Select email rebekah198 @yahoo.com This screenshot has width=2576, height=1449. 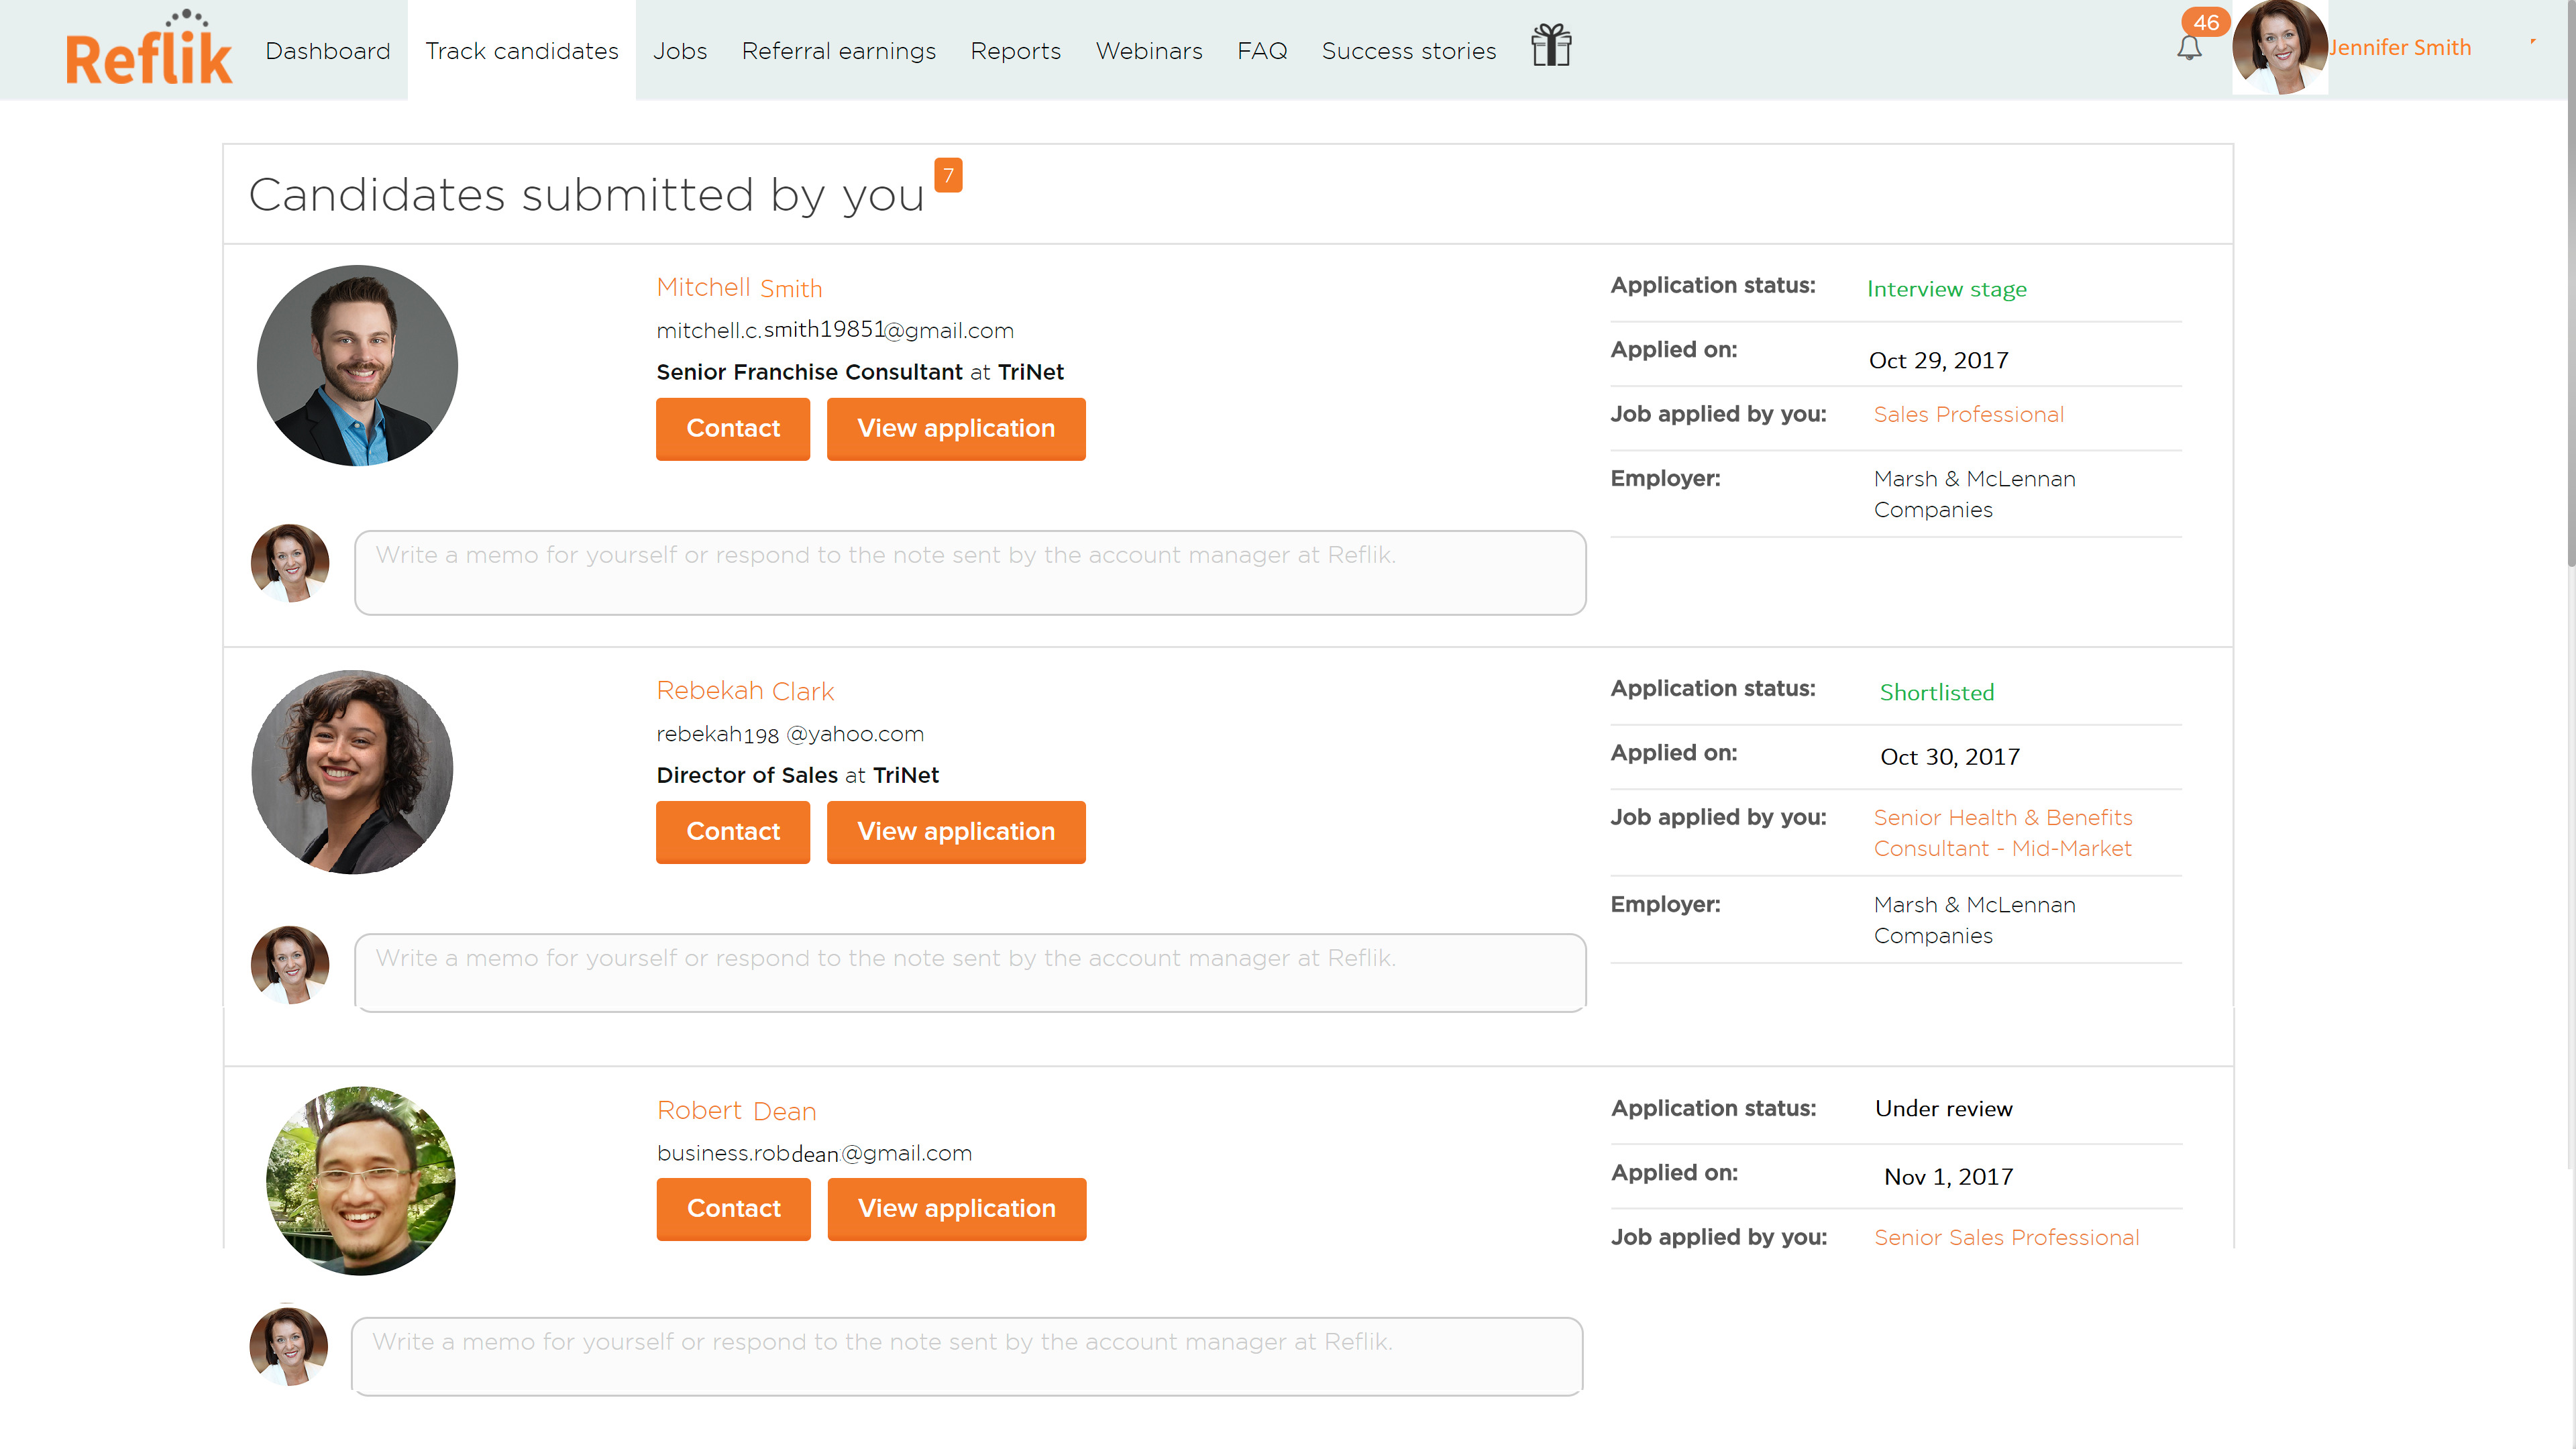click(790, 734)
